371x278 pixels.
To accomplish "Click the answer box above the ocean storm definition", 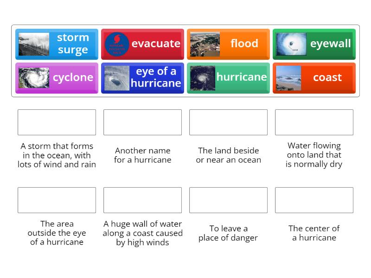I will pyautogui.click(x=57, y=122).
